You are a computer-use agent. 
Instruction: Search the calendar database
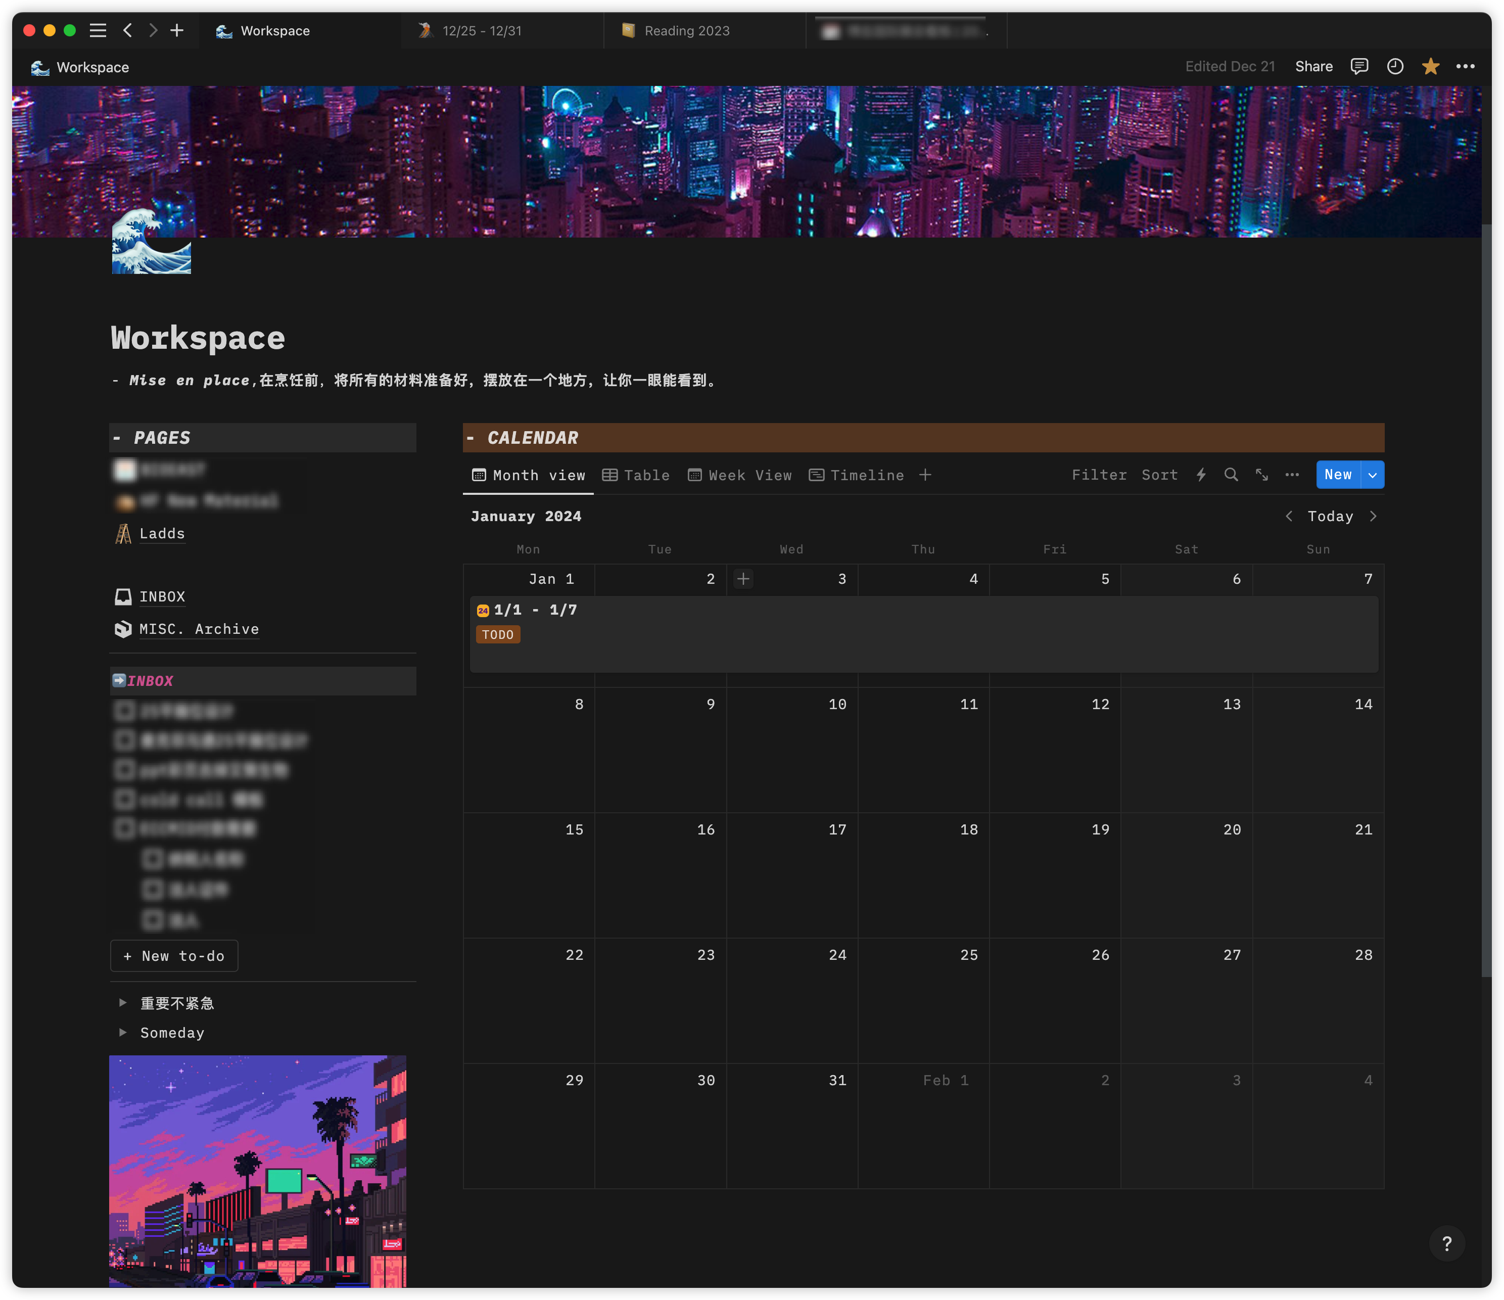1231,475
